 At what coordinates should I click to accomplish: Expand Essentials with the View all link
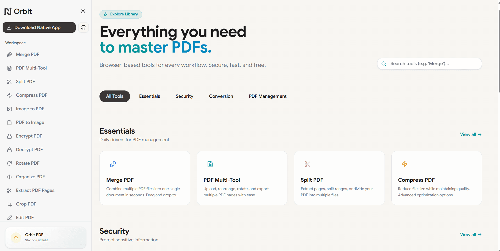click(471, 134)
